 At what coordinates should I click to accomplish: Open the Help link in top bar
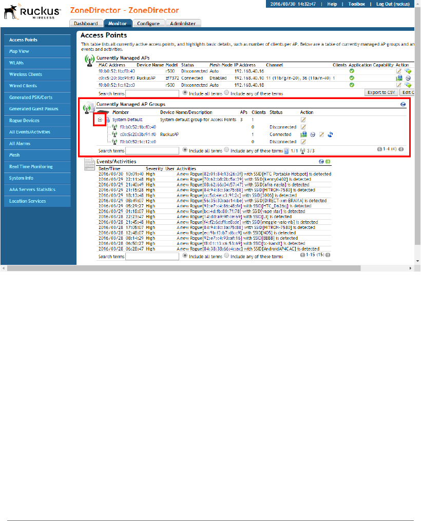click(x=332, y=4)
